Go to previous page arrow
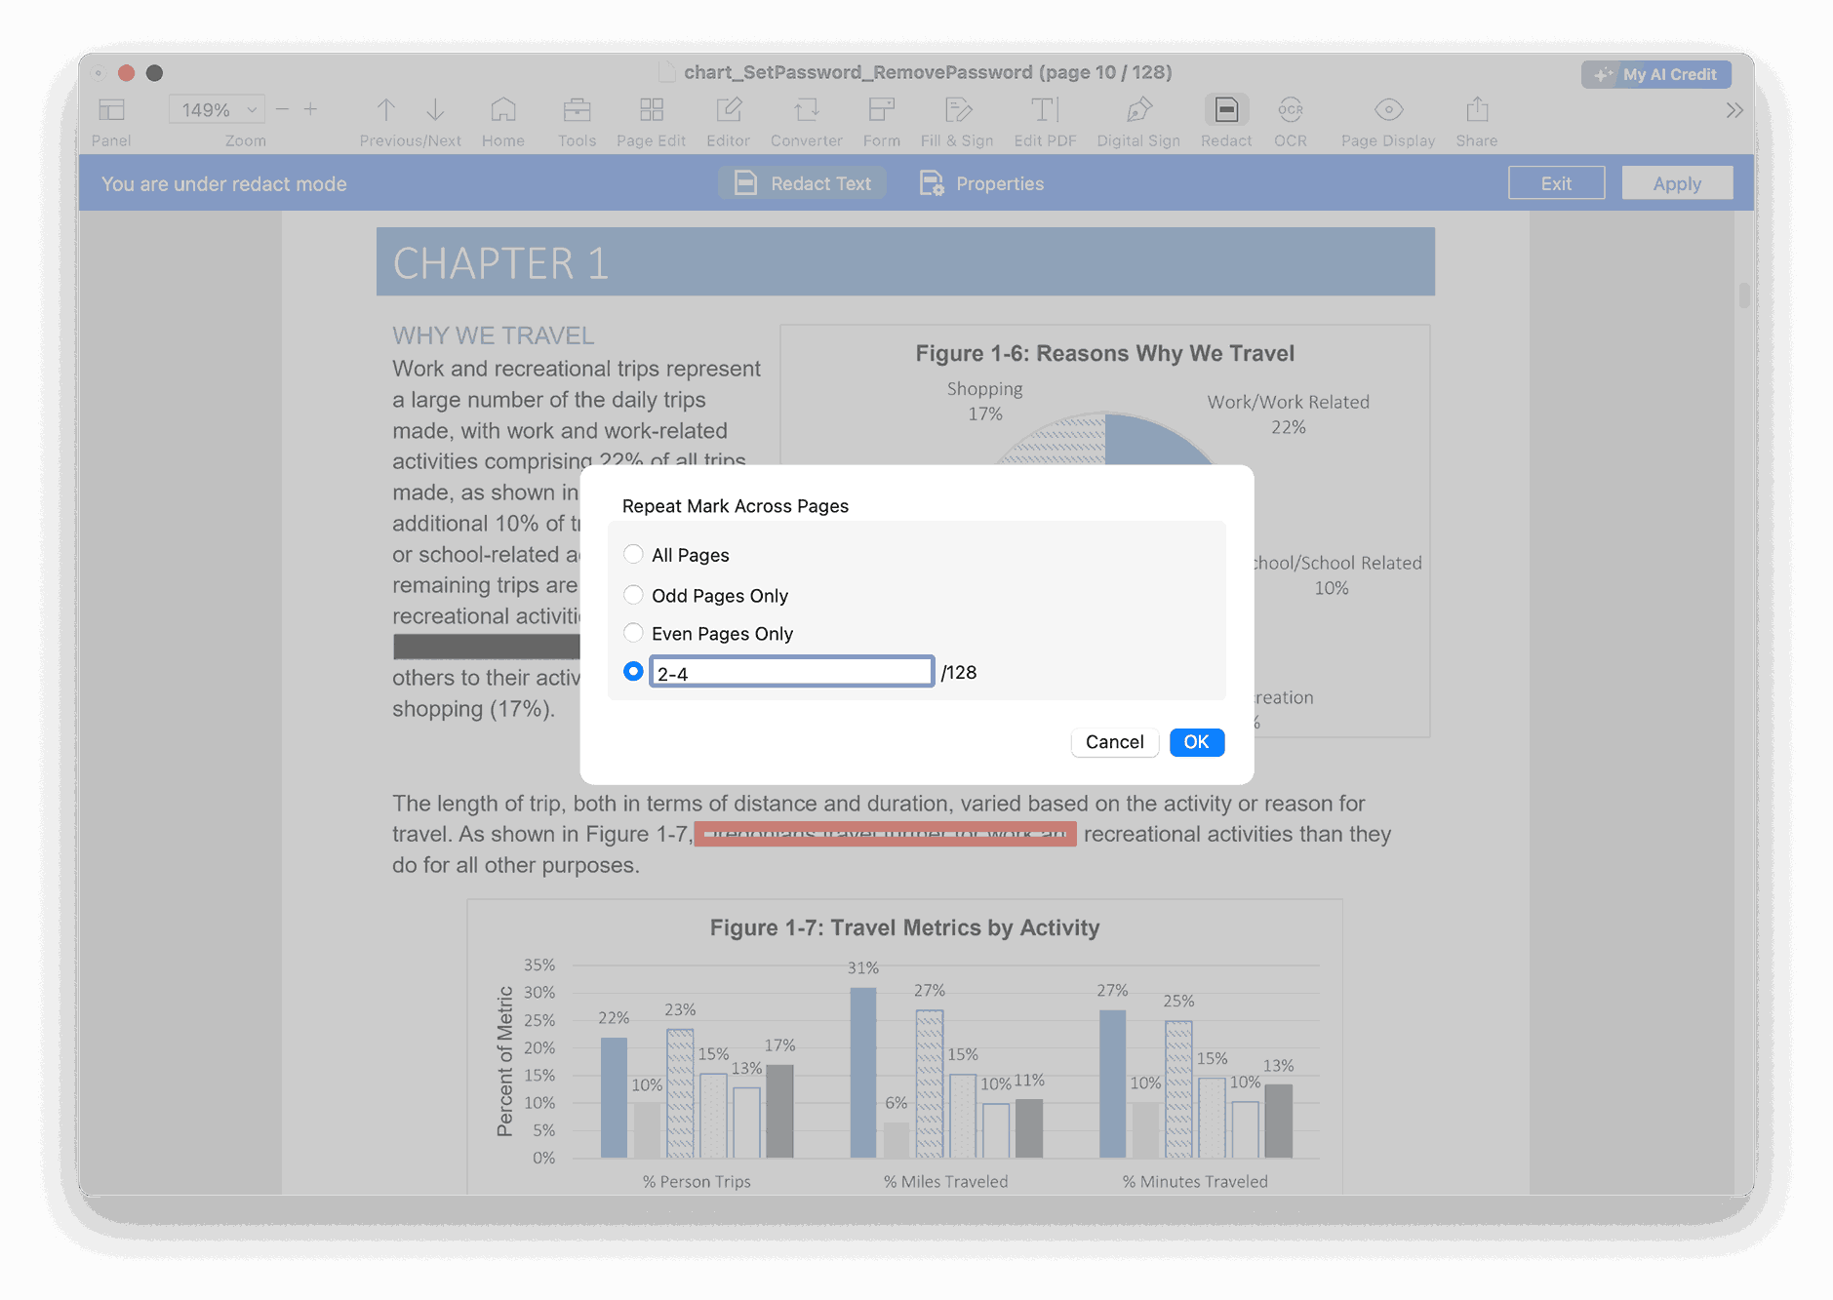This screenshot has width=1833, height=1300. 386,109
